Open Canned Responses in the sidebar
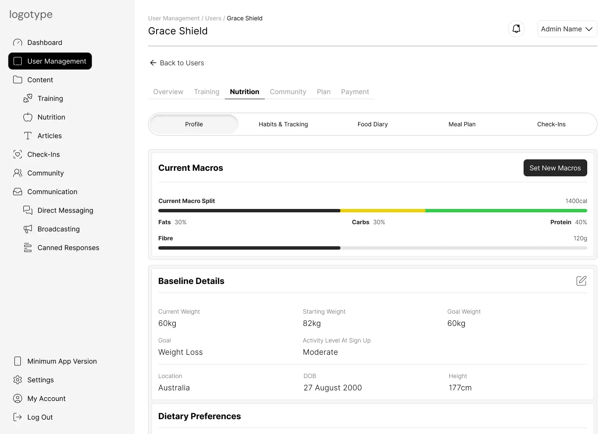This screenshot has width=611, height=434. (x=68, y=248)
